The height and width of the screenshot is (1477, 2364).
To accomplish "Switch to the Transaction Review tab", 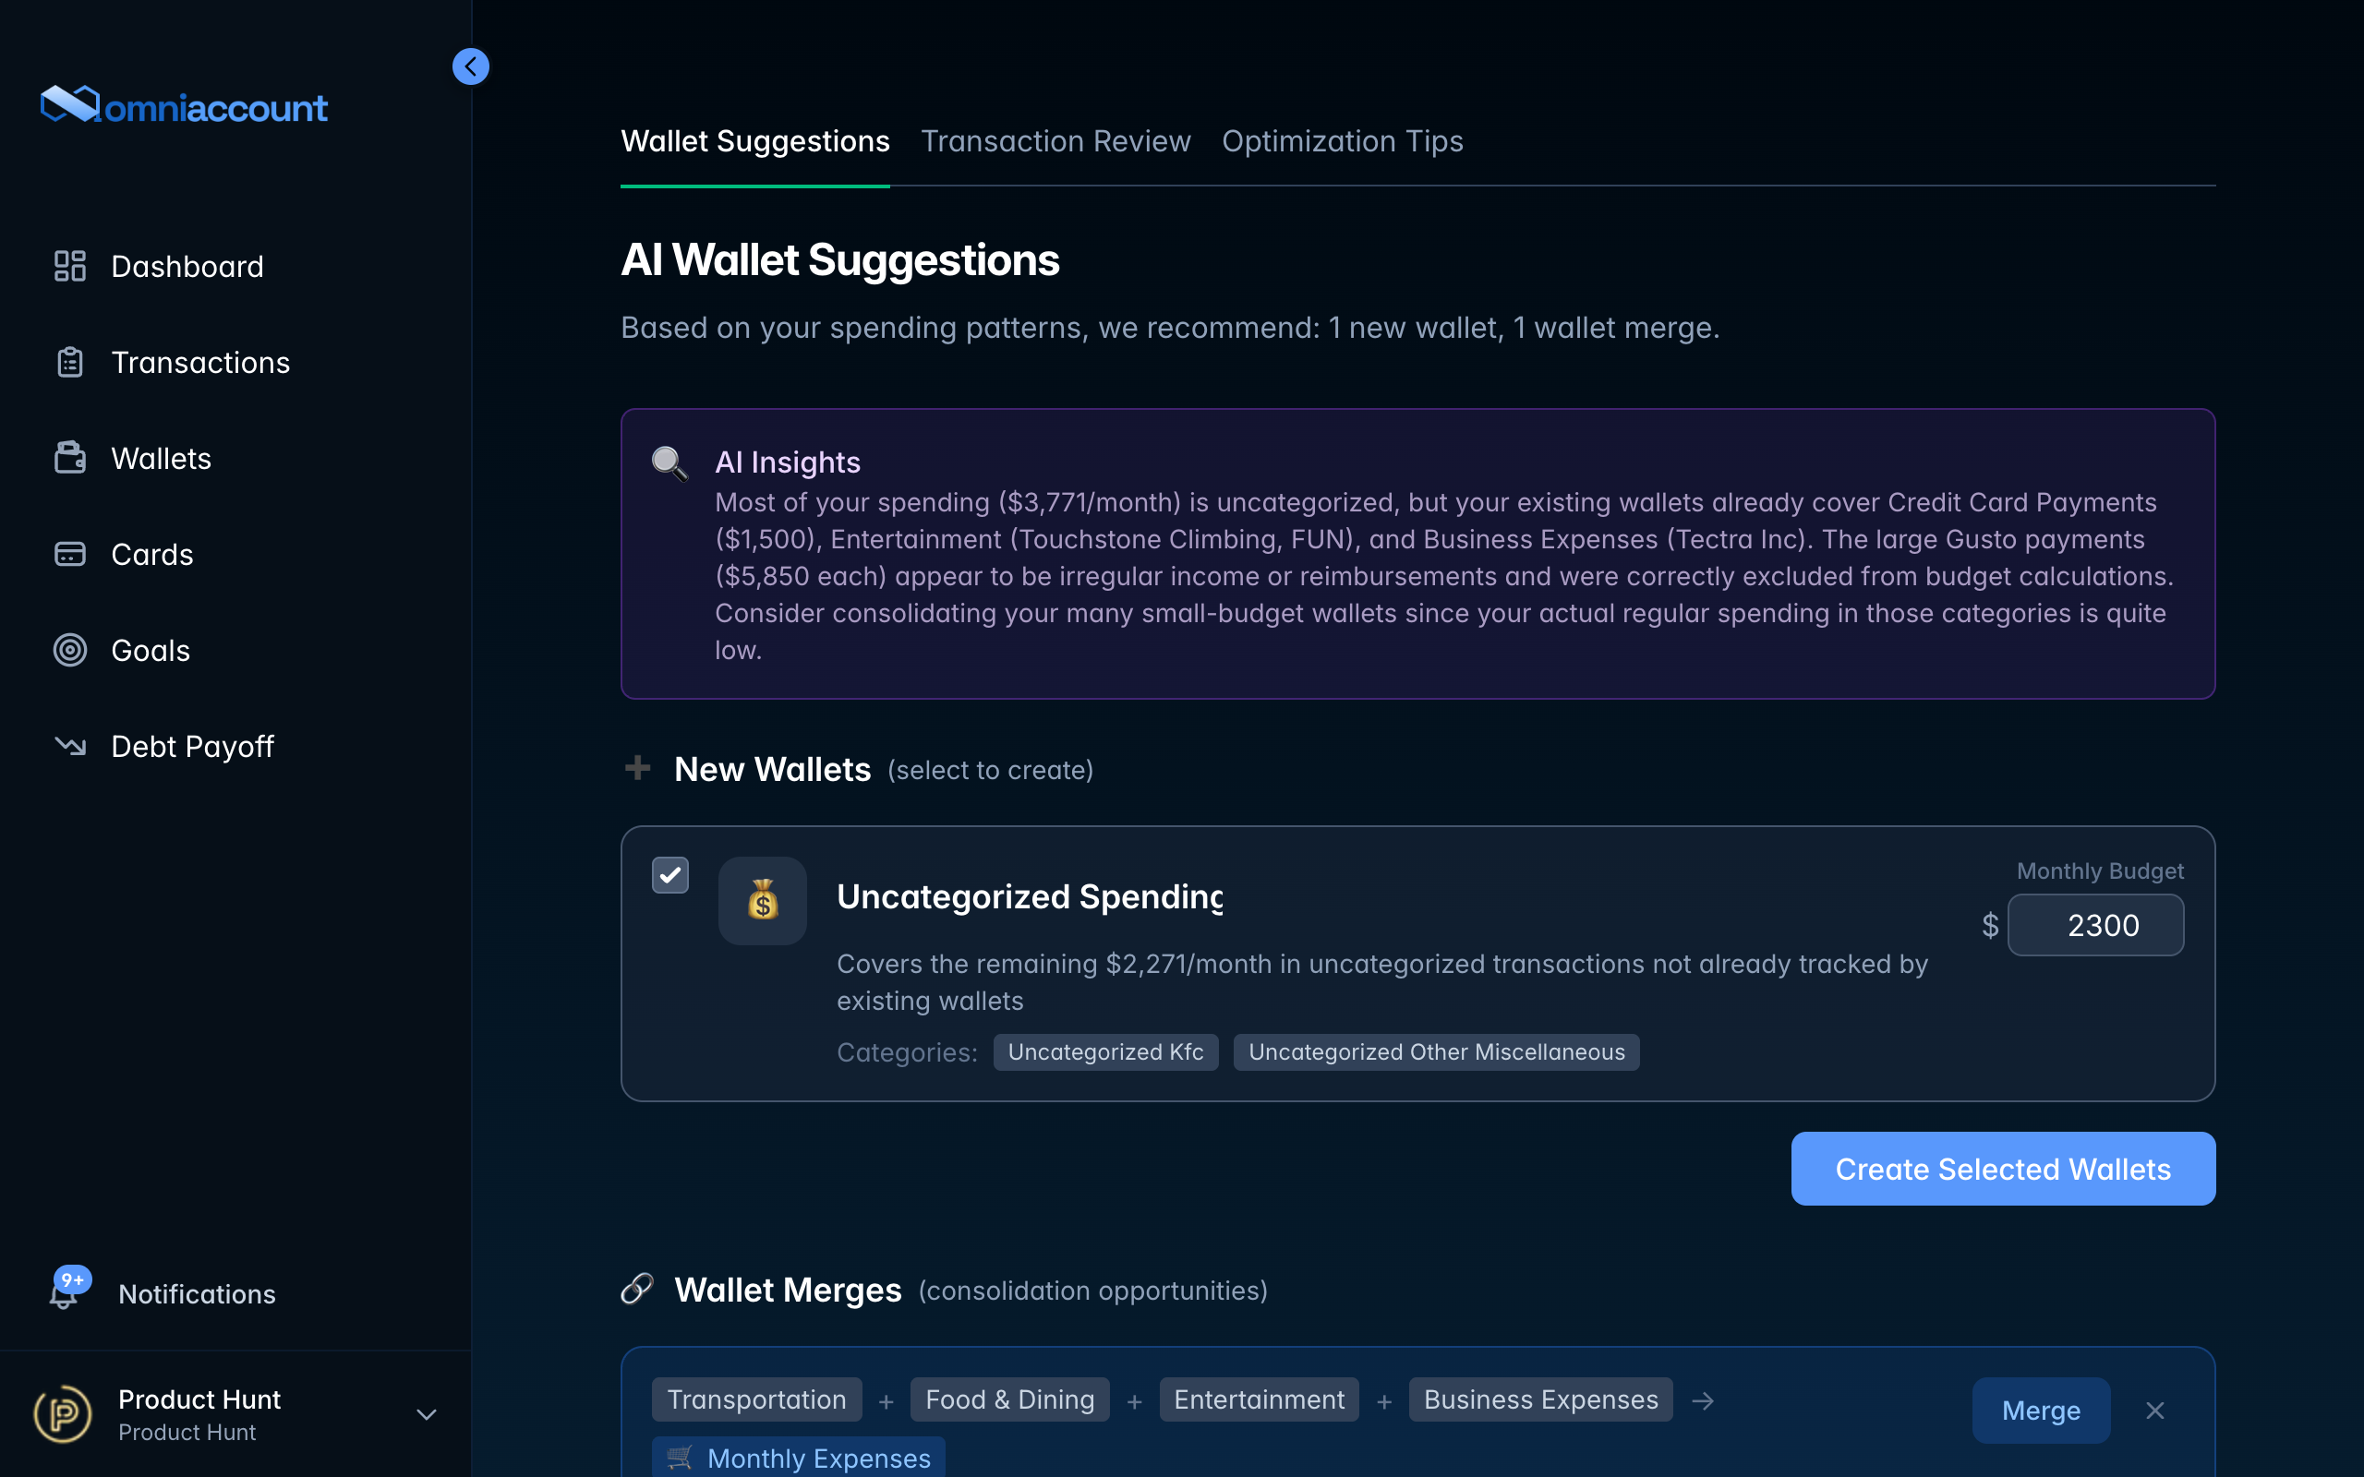I will (1056, 140).
